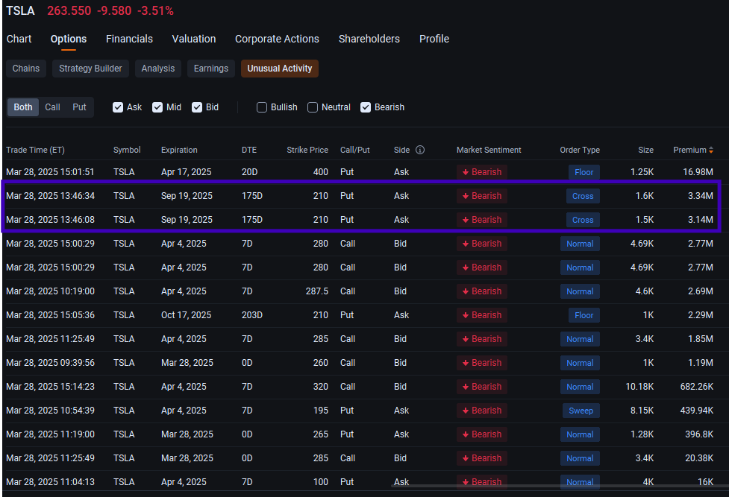The height and width of the screenshot is (497, 729).
Task: Click the DTE column header
Action: (249, 150)
